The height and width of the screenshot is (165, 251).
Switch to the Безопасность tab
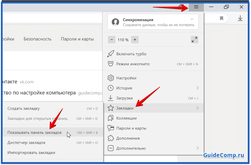click(38, 39)
